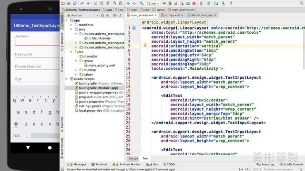Collapse the Gradle Scripts node
305x171 pixels.
[x=67, y=79]
